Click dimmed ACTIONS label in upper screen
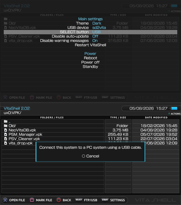181x205 pixels. [x=174, y=11]
